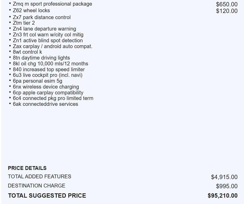Select Zax carplay / android auto line

tap(53, 46)
